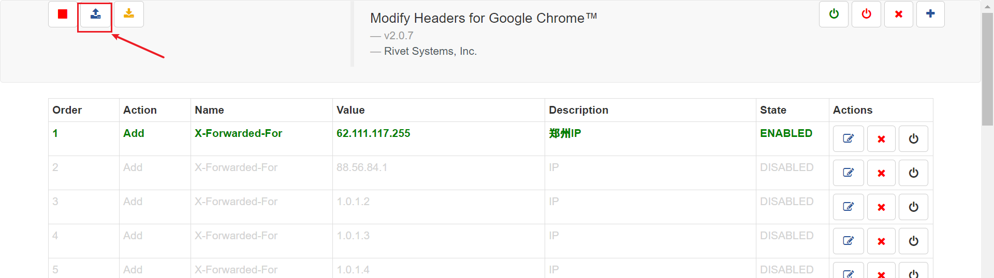Image resolution: width=994 pixels, height=278 pixels.
Task: Enable the 1.0.1.2 header row
Action: (913, 207)
